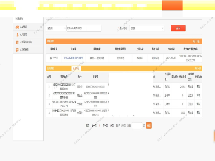215x161 pixels.
Task: Open the LSGAR5AL1HH218028 frame number link
Action: (73, 58)
